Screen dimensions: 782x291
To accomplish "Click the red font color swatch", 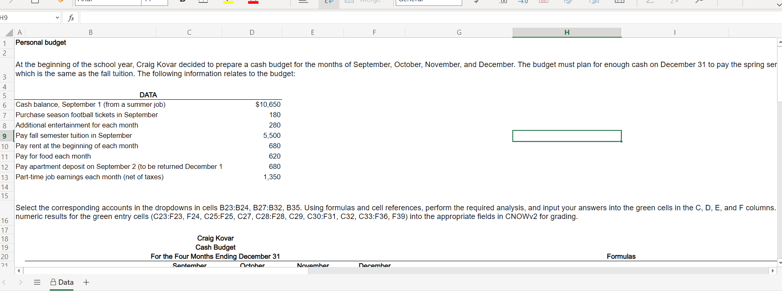I will coord(253,2).
